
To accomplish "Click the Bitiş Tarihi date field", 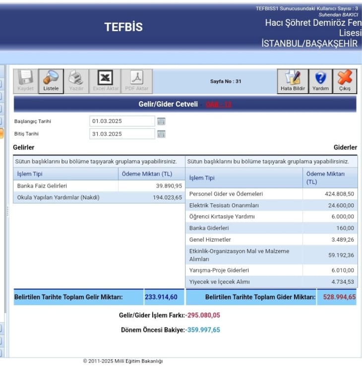I will pyautogui.click(x=122, y=134).
